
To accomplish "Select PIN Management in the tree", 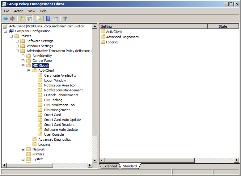I will click(x=57, y=110).
